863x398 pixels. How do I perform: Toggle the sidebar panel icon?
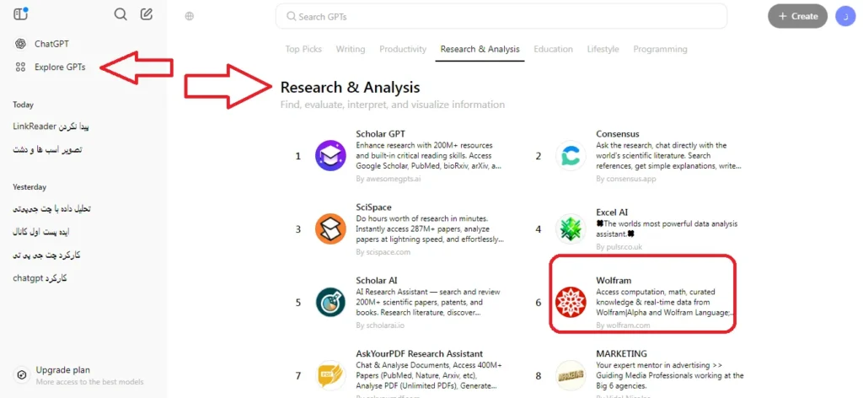[x=21, y=14]
